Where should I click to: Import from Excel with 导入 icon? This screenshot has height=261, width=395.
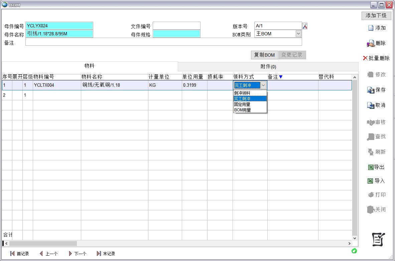pyautogui.click(x=370, y=181)
